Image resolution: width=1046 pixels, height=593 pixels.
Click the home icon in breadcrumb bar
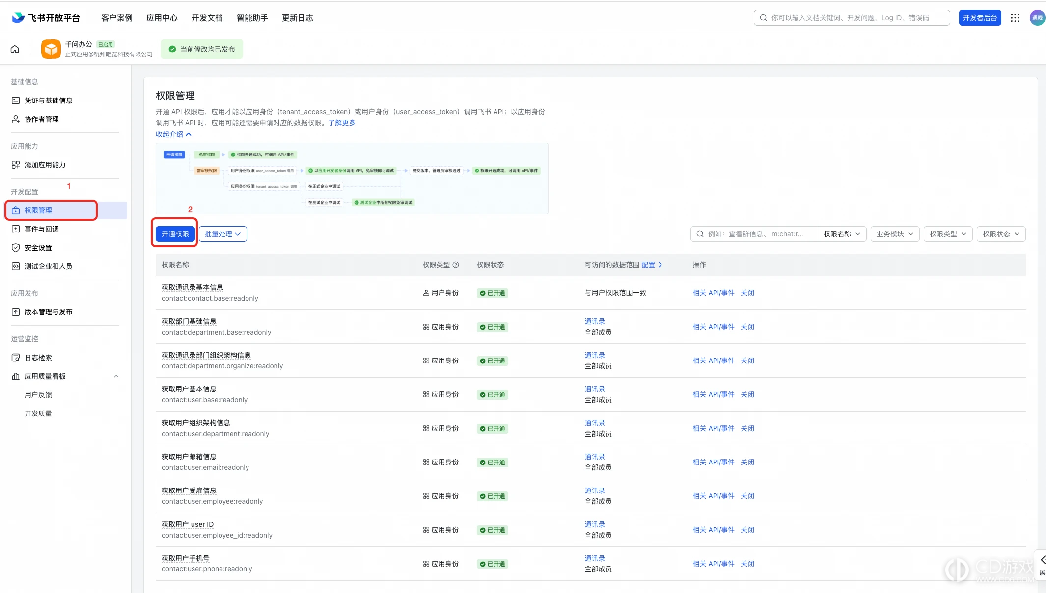[x=15, y=49]
